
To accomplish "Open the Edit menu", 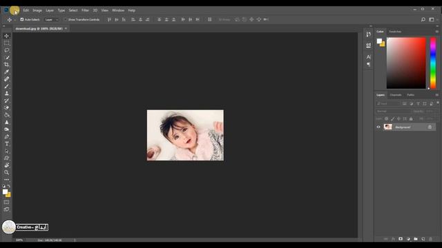I will click(26, 10).
